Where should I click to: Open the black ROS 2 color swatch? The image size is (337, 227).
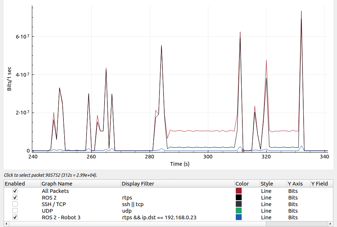coord(239,198)
